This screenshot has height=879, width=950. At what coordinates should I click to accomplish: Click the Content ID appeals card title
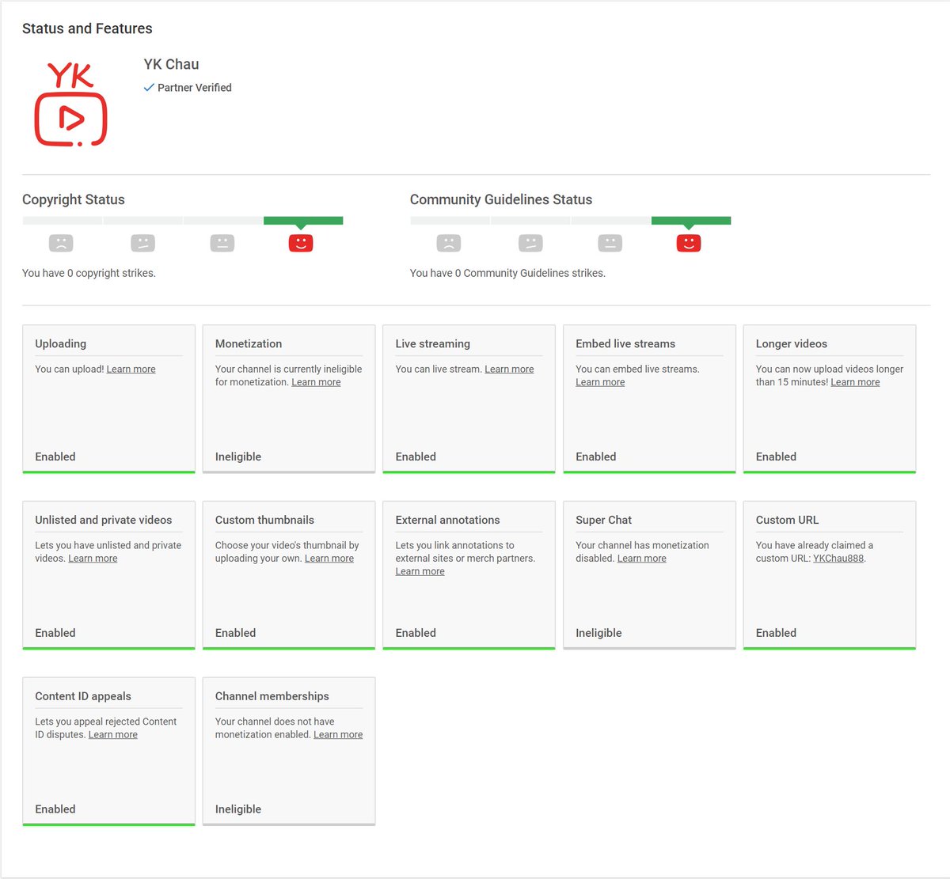[83, 697]
